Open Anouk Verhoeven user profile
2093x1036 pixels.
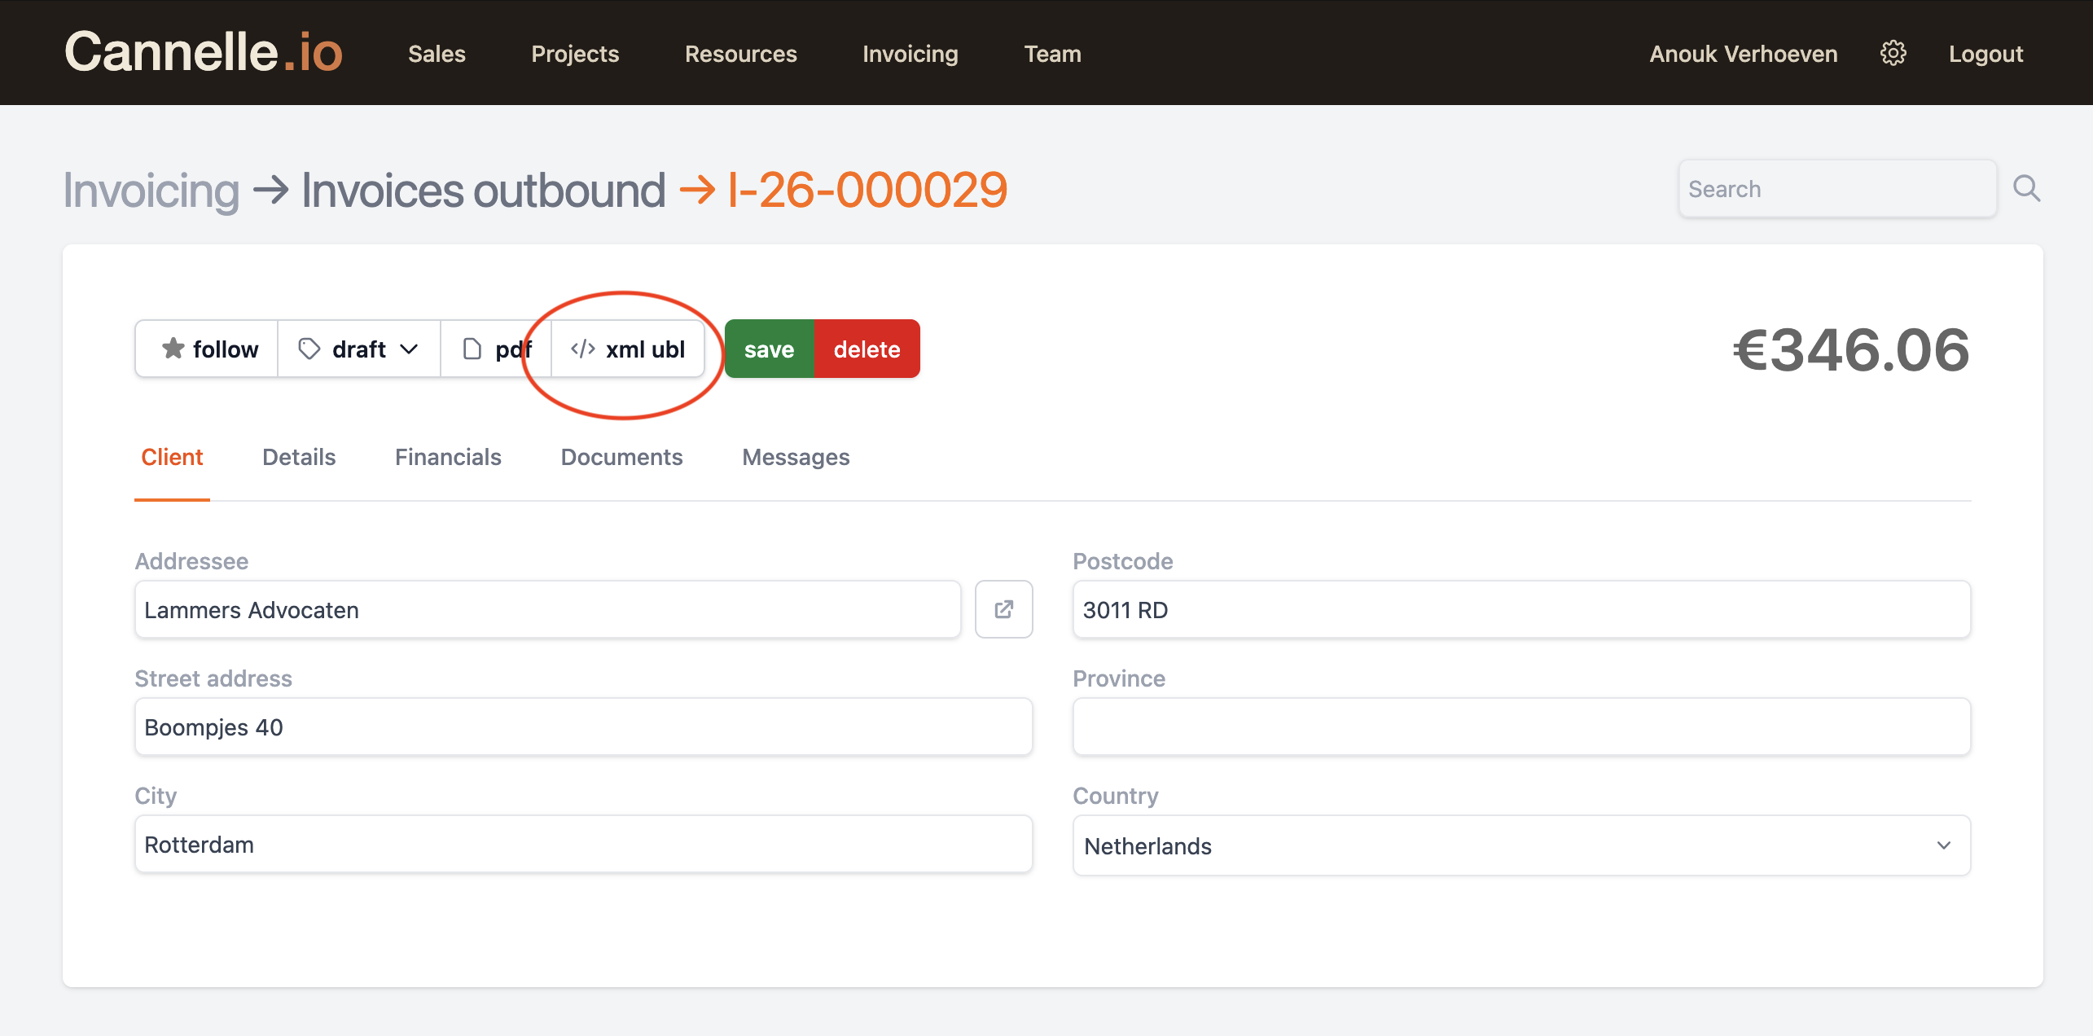tap(1743, 54)
